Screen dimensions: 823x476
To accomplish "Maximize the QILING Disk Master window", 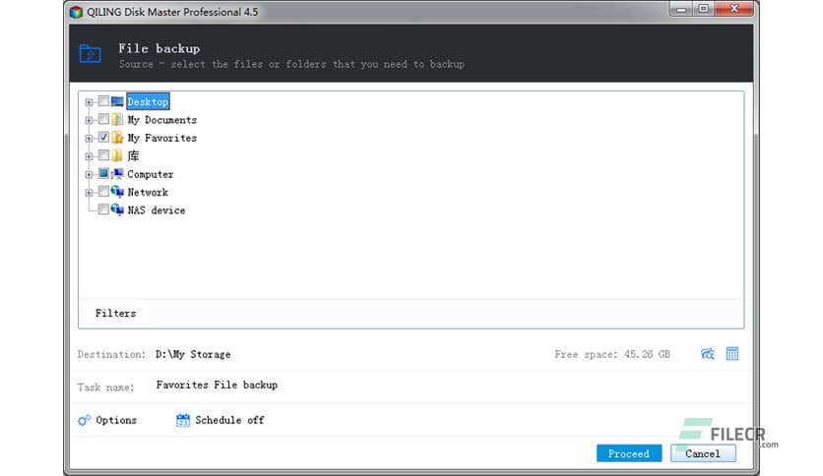I will (x=703, y=9).
